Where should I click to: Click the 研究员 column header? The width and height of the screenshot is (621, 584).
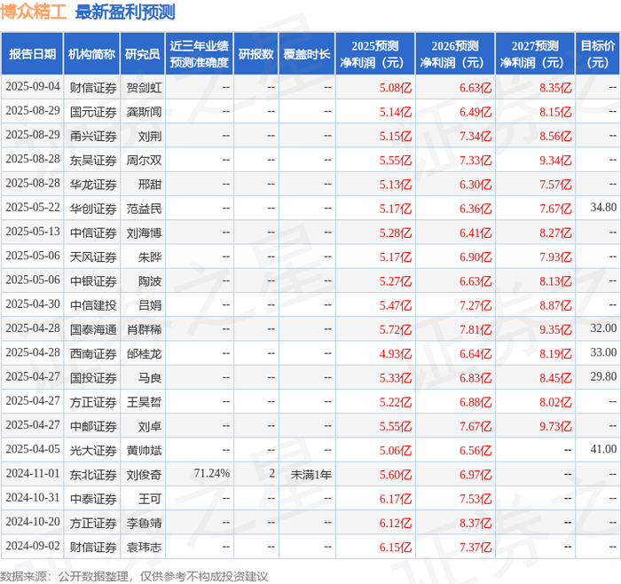coord(143,54)
